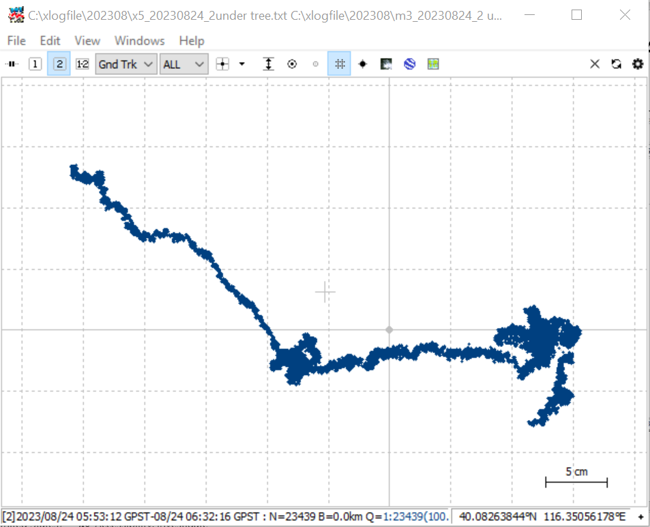Click the small gray circle toolbar icon

click(316, 64)
